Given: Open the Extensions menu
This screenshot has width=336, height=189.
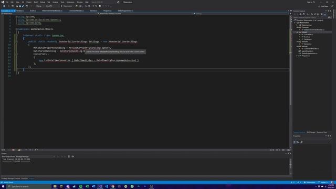Looking at the screenshot, I should 70,2.
